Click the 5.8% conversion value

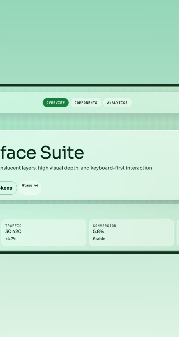click(98, 232)
